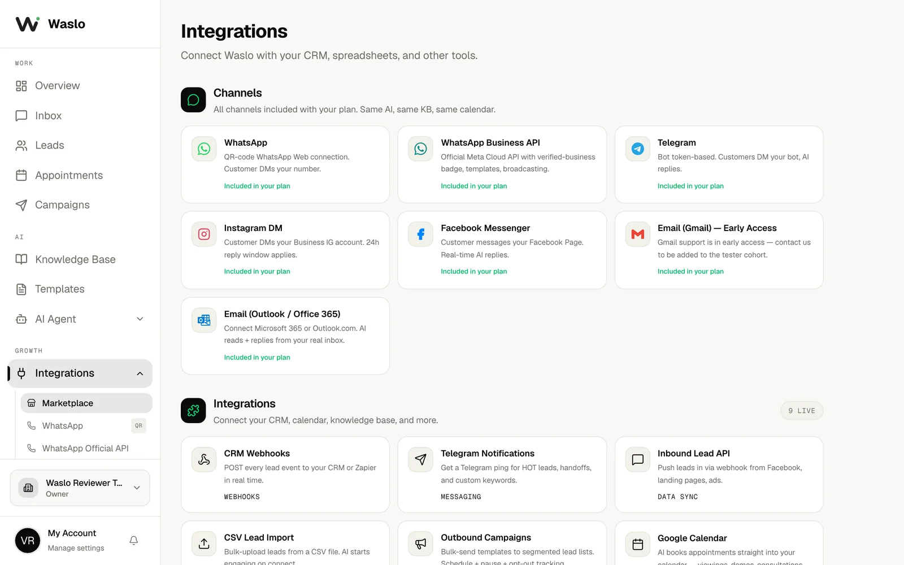Open WhatsApp QR submenu item

pos(86,425)
